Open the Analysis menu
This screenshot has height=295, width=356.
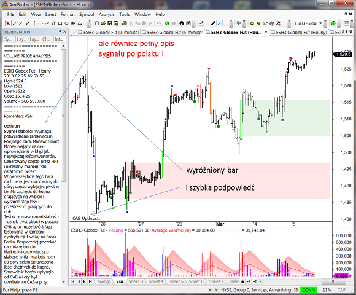tap(106, 14)
